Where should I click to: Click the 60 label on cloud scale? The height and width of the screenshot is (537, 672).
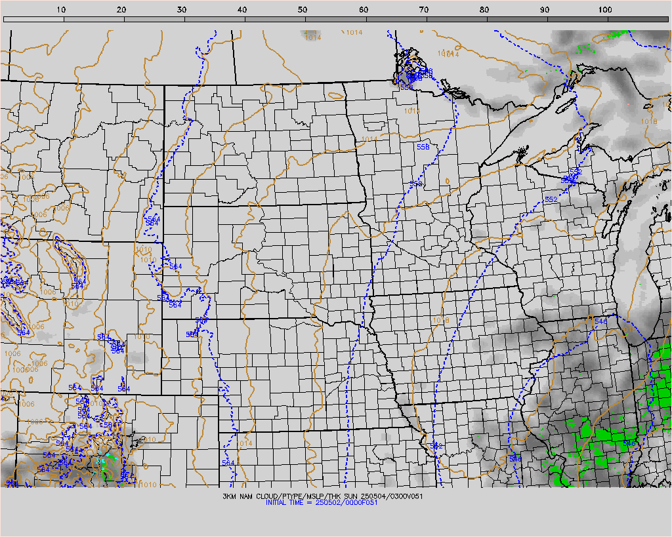(364, 10)
